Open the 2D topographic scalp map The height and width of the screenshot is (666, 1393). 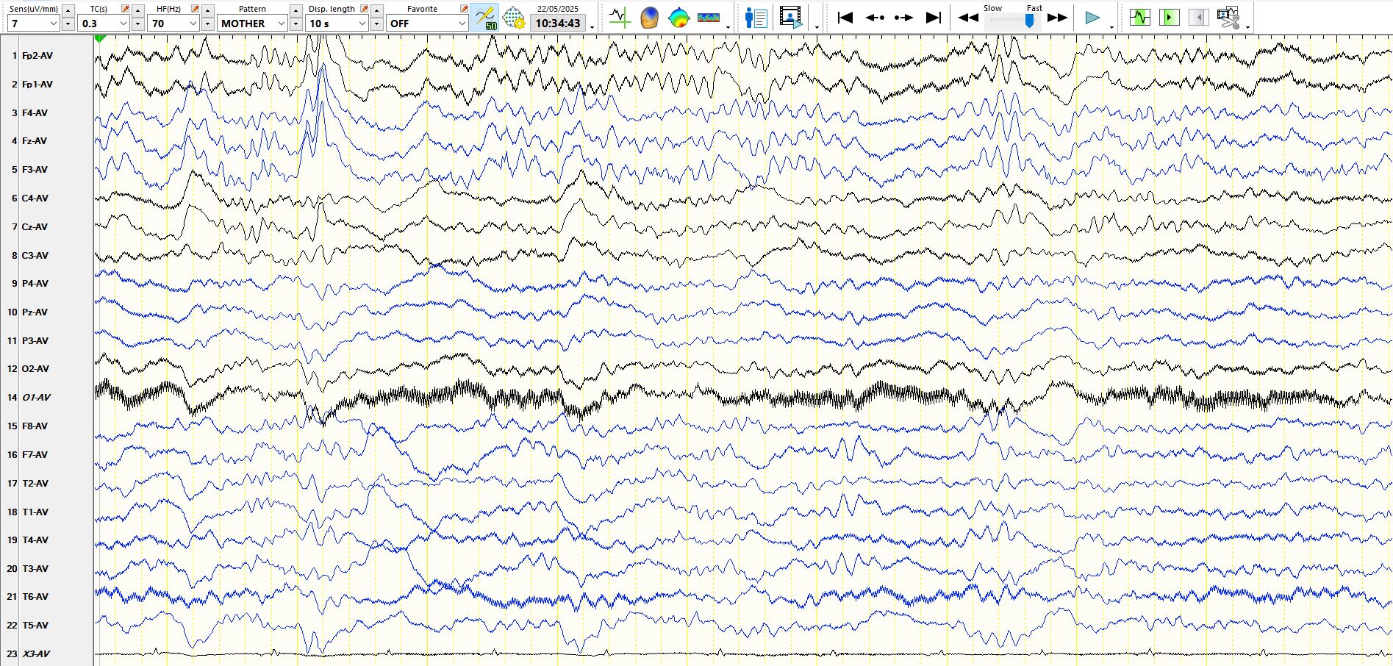678,18
